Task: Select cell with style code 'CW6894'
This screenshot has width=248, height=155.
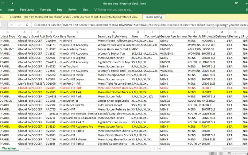Action: pos(52,40)
